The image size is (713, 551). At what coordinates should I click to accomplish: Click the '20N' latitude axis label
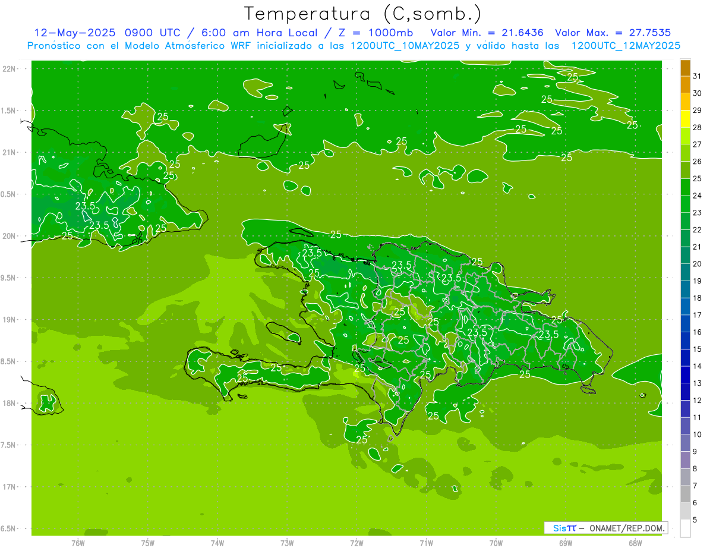coord(10,236)
